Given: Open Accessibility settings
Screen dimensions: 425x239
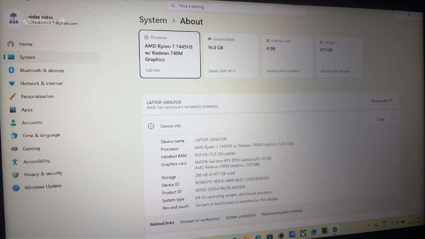Looking at the screenshot, I should pyautogui.click(x=36, y=161).
